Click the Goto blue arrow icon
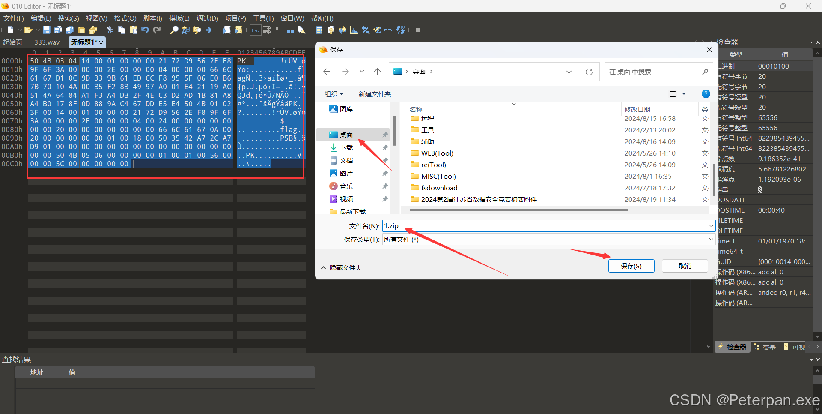The image size is (822, 414). tap(208, 30)
